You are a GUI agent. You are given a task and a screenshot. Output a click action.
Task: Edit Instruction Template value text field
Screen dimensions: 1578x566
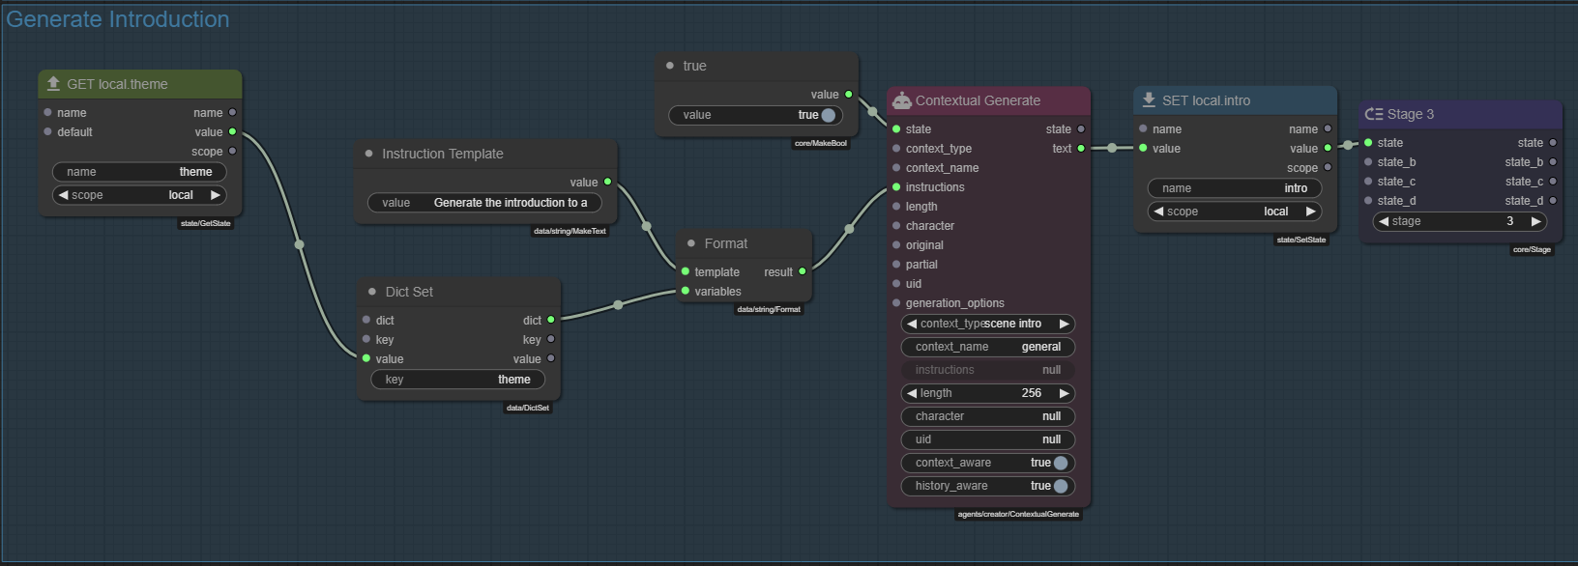coord(484,203)
